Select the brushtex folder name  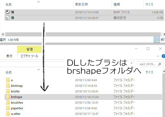coord(17,103)
